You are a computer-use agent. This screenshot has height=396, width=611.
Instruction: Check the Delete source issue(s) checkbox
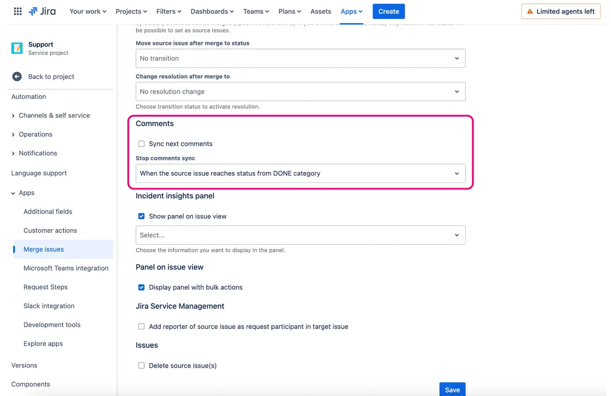pyautogui.click(x=141, y=365)
